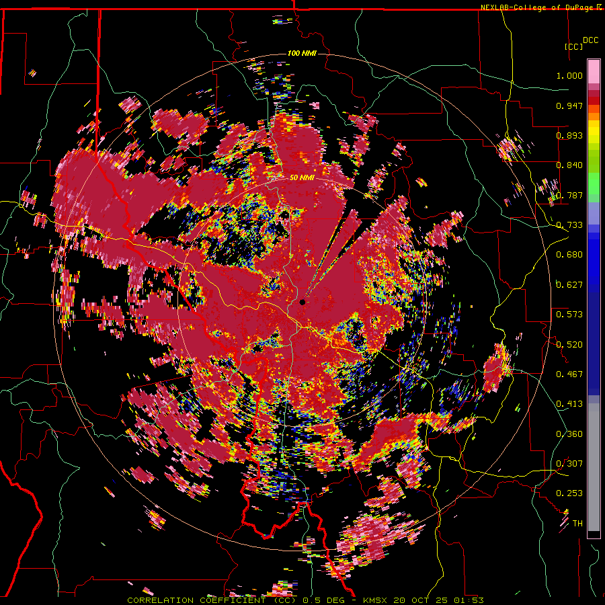The height and width of the screenshot is (605, 605).
Task: Click the KMSX station identifier
Action: click(376, 600)
